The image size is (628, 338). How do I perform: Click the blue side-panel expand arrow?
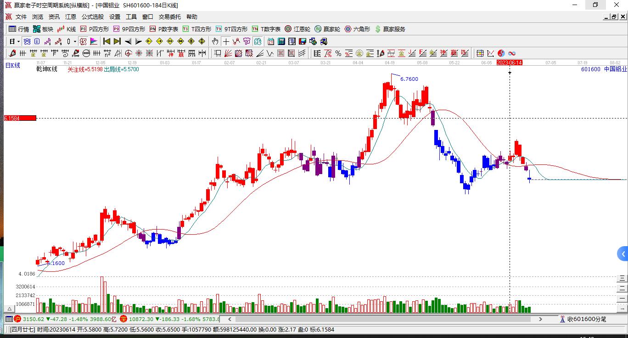(x=623, y=254)
